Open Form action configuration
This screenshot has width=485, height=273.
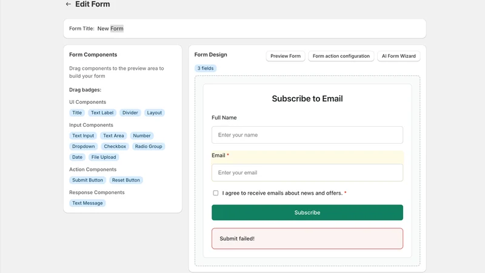point(341,56)
